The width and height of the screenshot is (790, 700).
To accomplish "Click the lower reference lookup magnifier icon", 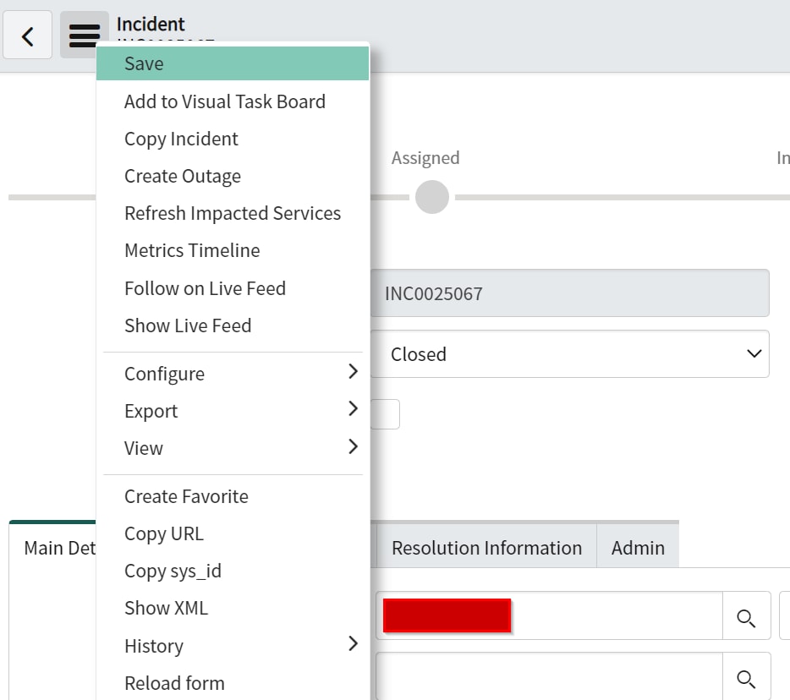I will [x=746, y=678].
